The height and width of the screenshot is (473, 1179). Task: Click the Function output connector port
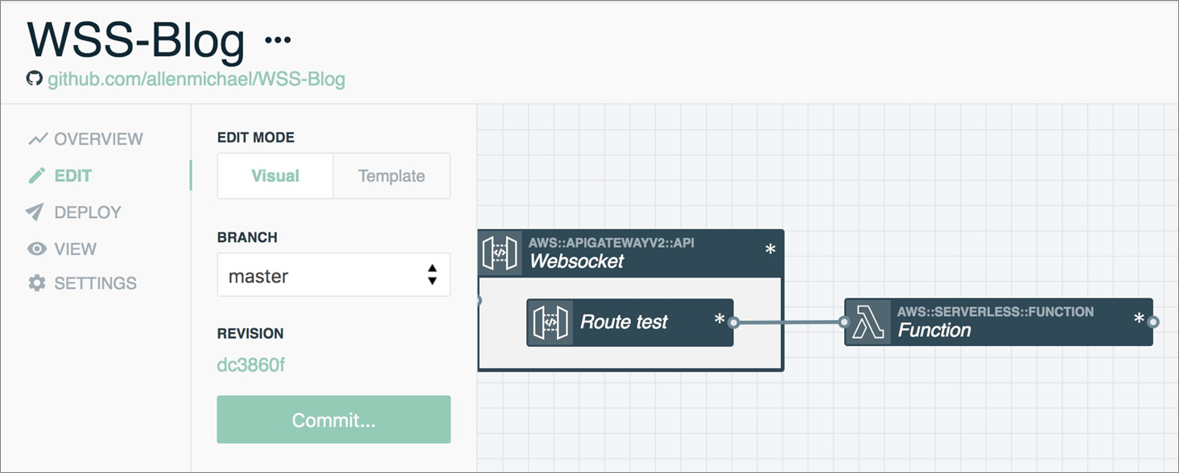(1153, 323)
